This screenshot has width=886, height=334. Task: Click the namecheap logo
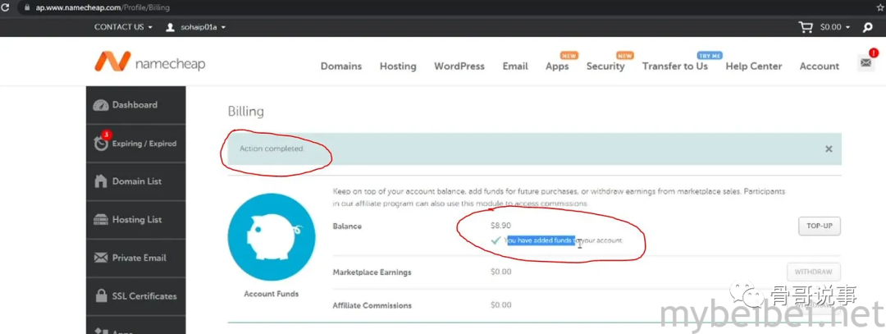(x=150, y=62)
